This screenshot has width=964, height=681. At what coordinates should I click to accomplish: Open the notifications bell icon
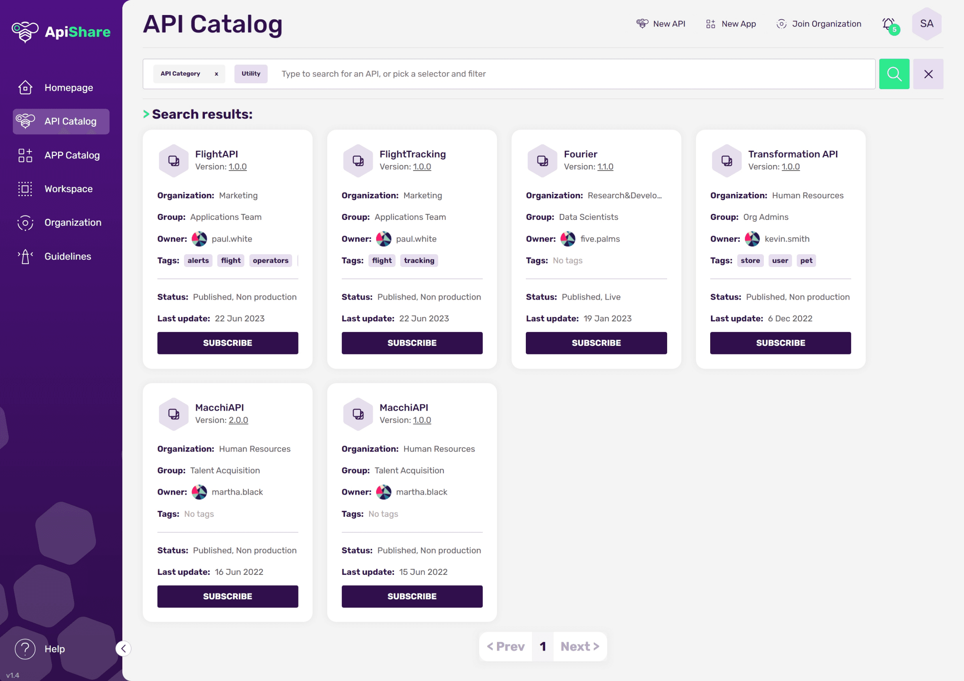tap(888, 24)
